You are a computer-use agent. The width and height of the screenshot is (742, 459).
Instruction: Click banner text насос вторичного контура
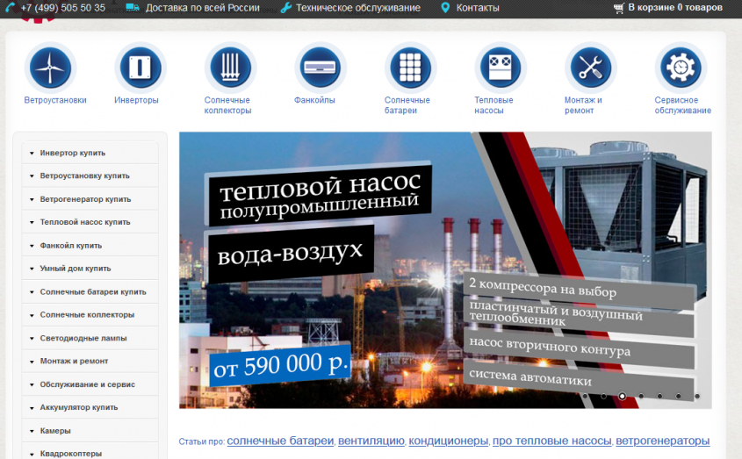tap(550, 347)
